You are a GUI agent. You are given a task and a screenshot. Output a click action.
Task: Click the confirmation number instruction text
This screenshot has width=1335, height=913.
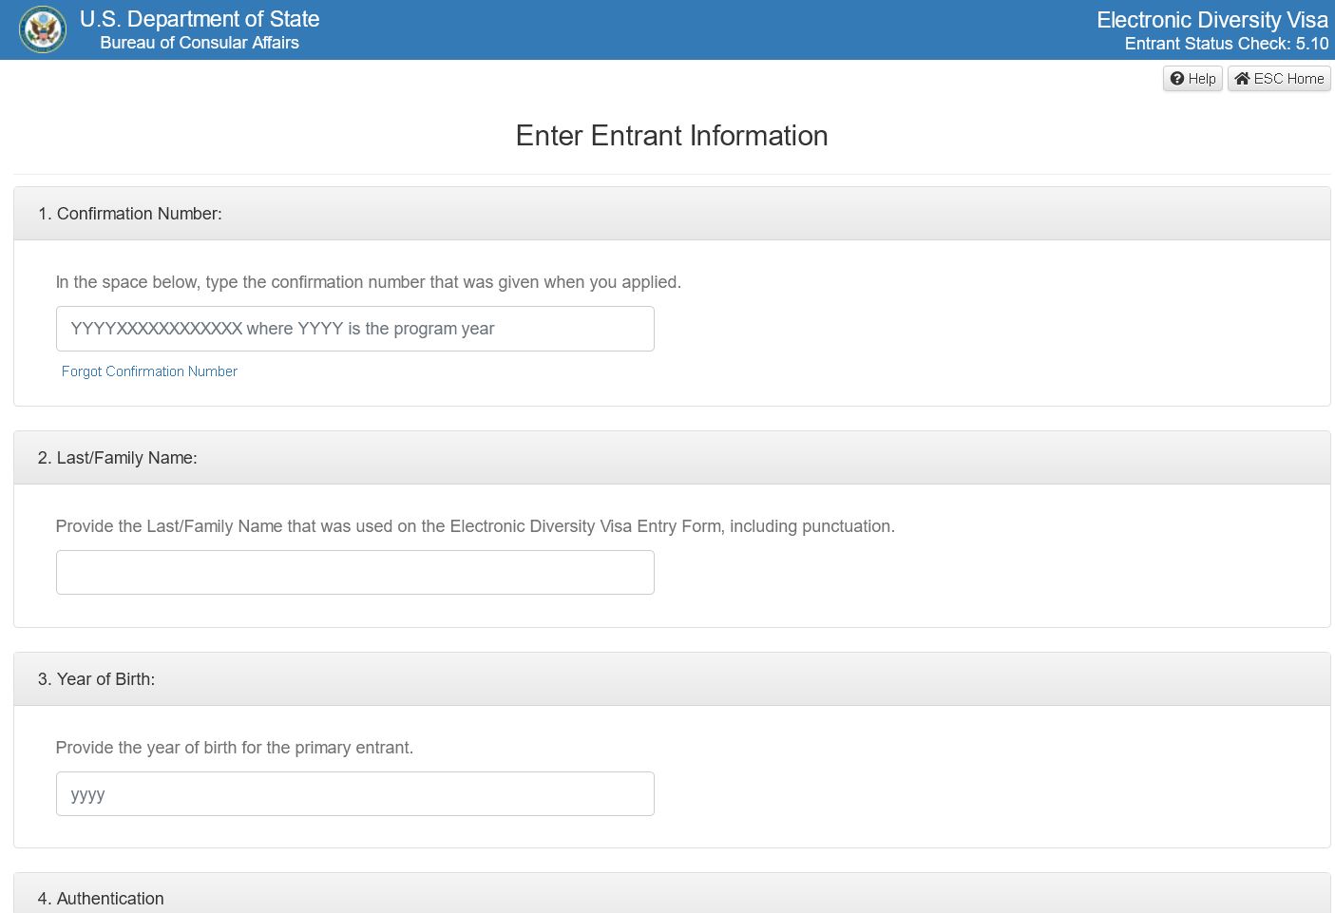point(368,282)
